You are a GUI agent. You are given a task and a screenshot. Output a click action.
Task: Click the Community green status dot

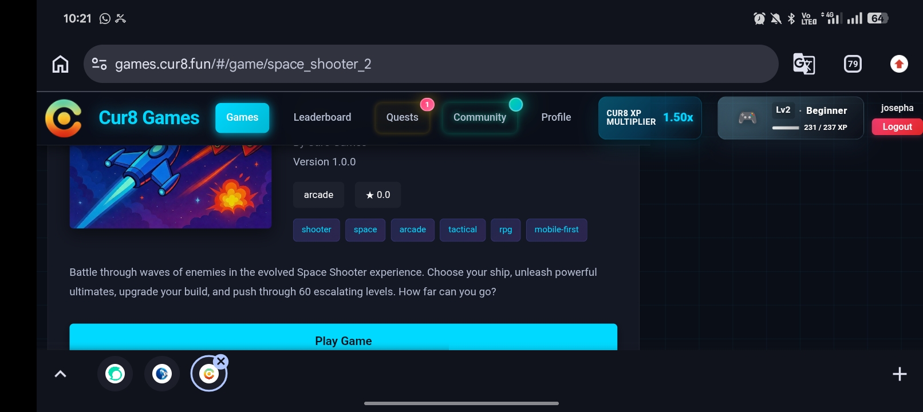point(516,105)
